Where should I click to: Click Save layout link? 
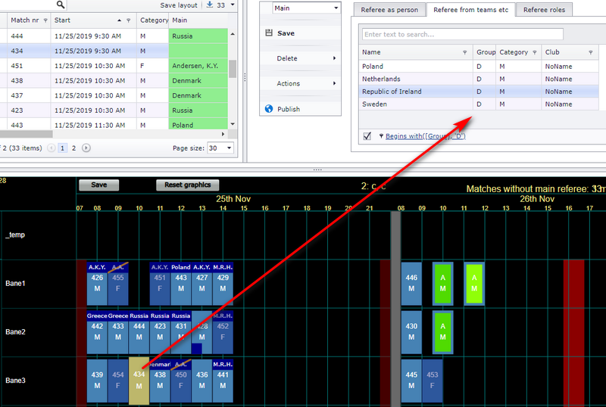[179, 5]
